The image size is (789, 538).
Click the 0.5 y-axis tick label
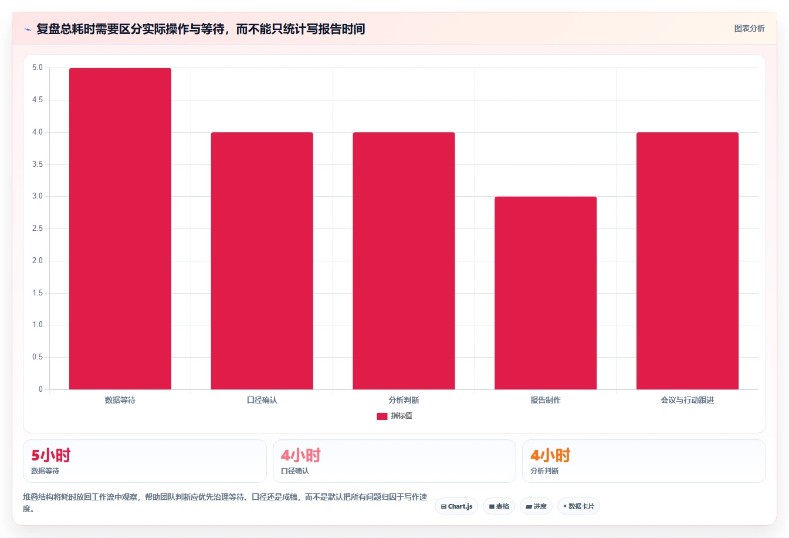(x=38, y=357)
